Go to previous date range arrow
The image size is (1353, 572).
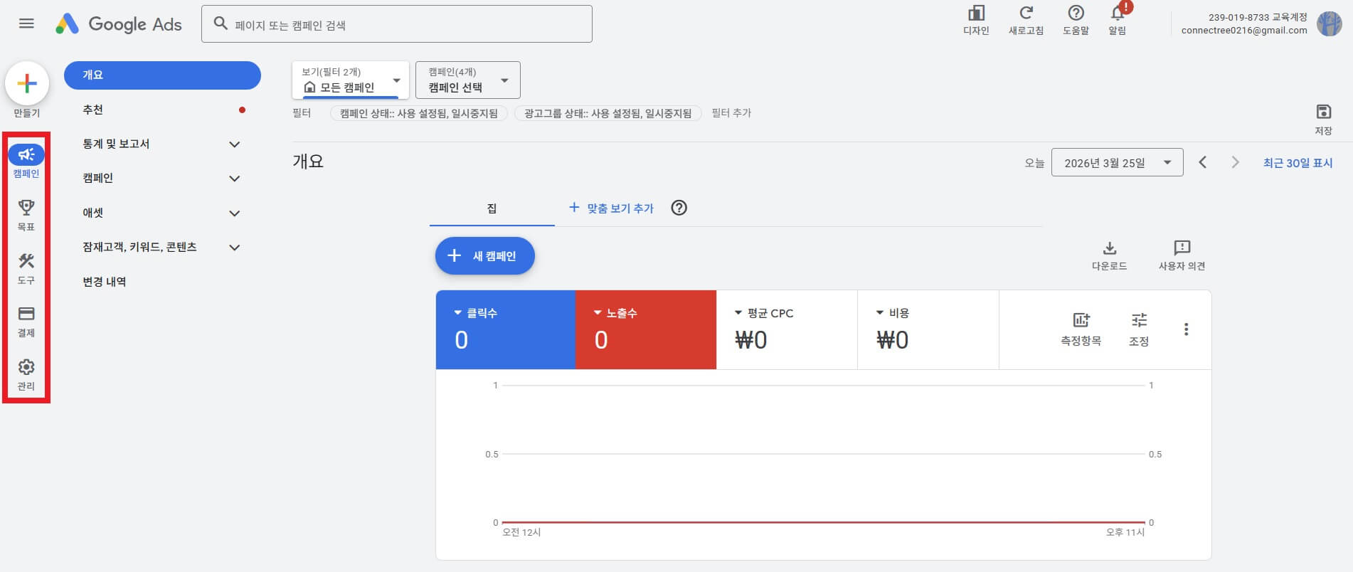tap(1203, 162)
